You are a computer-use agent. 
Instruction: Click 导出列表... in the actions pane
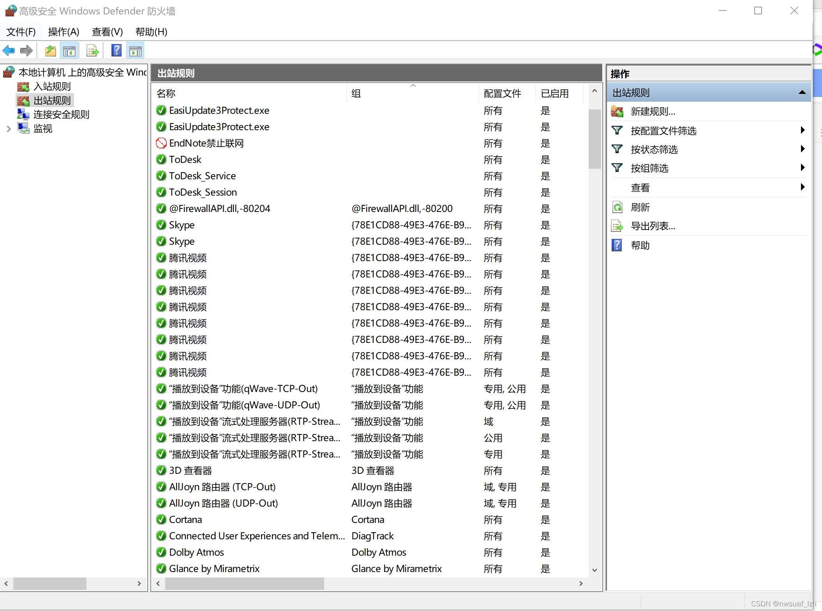click(653, 226)
